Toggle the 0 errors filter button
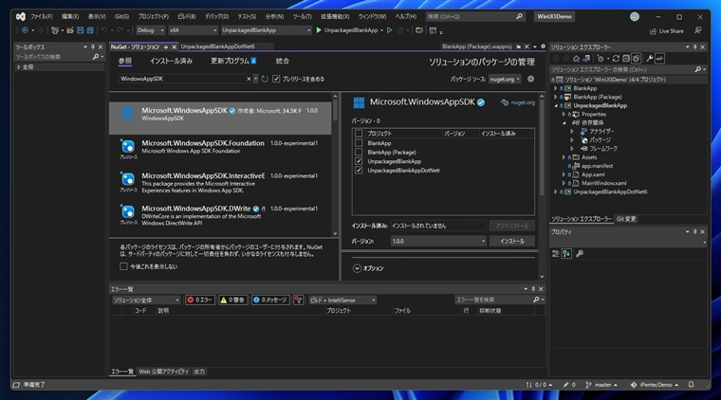Image resolution: width=721 pixels, height=400 pixels. pos(199,300)
